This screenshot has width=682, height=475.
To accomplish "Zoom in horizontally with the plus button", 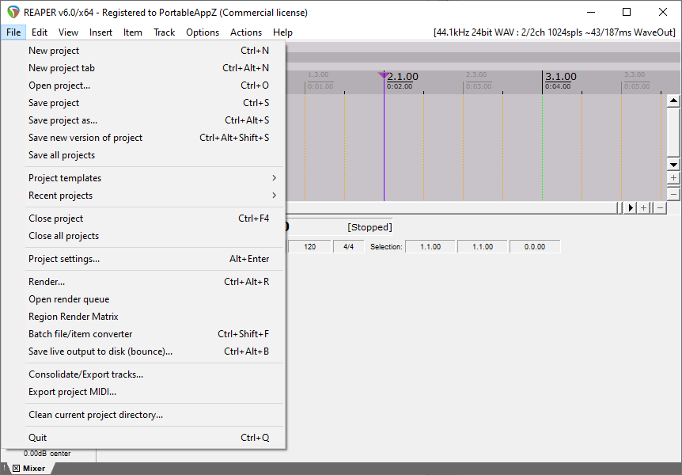I will coord(644,207).
